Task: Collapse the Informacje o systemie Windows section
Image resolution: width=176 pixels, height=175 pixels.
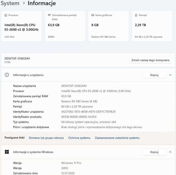Action: coord(170,152)
